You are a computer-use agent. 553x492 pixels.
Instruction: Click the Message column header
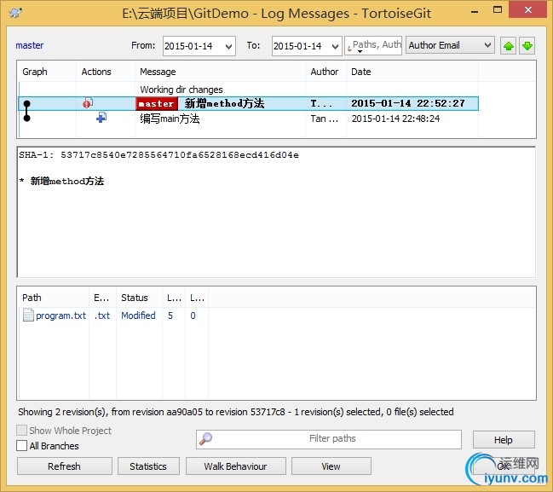click(x=220, y=72)
